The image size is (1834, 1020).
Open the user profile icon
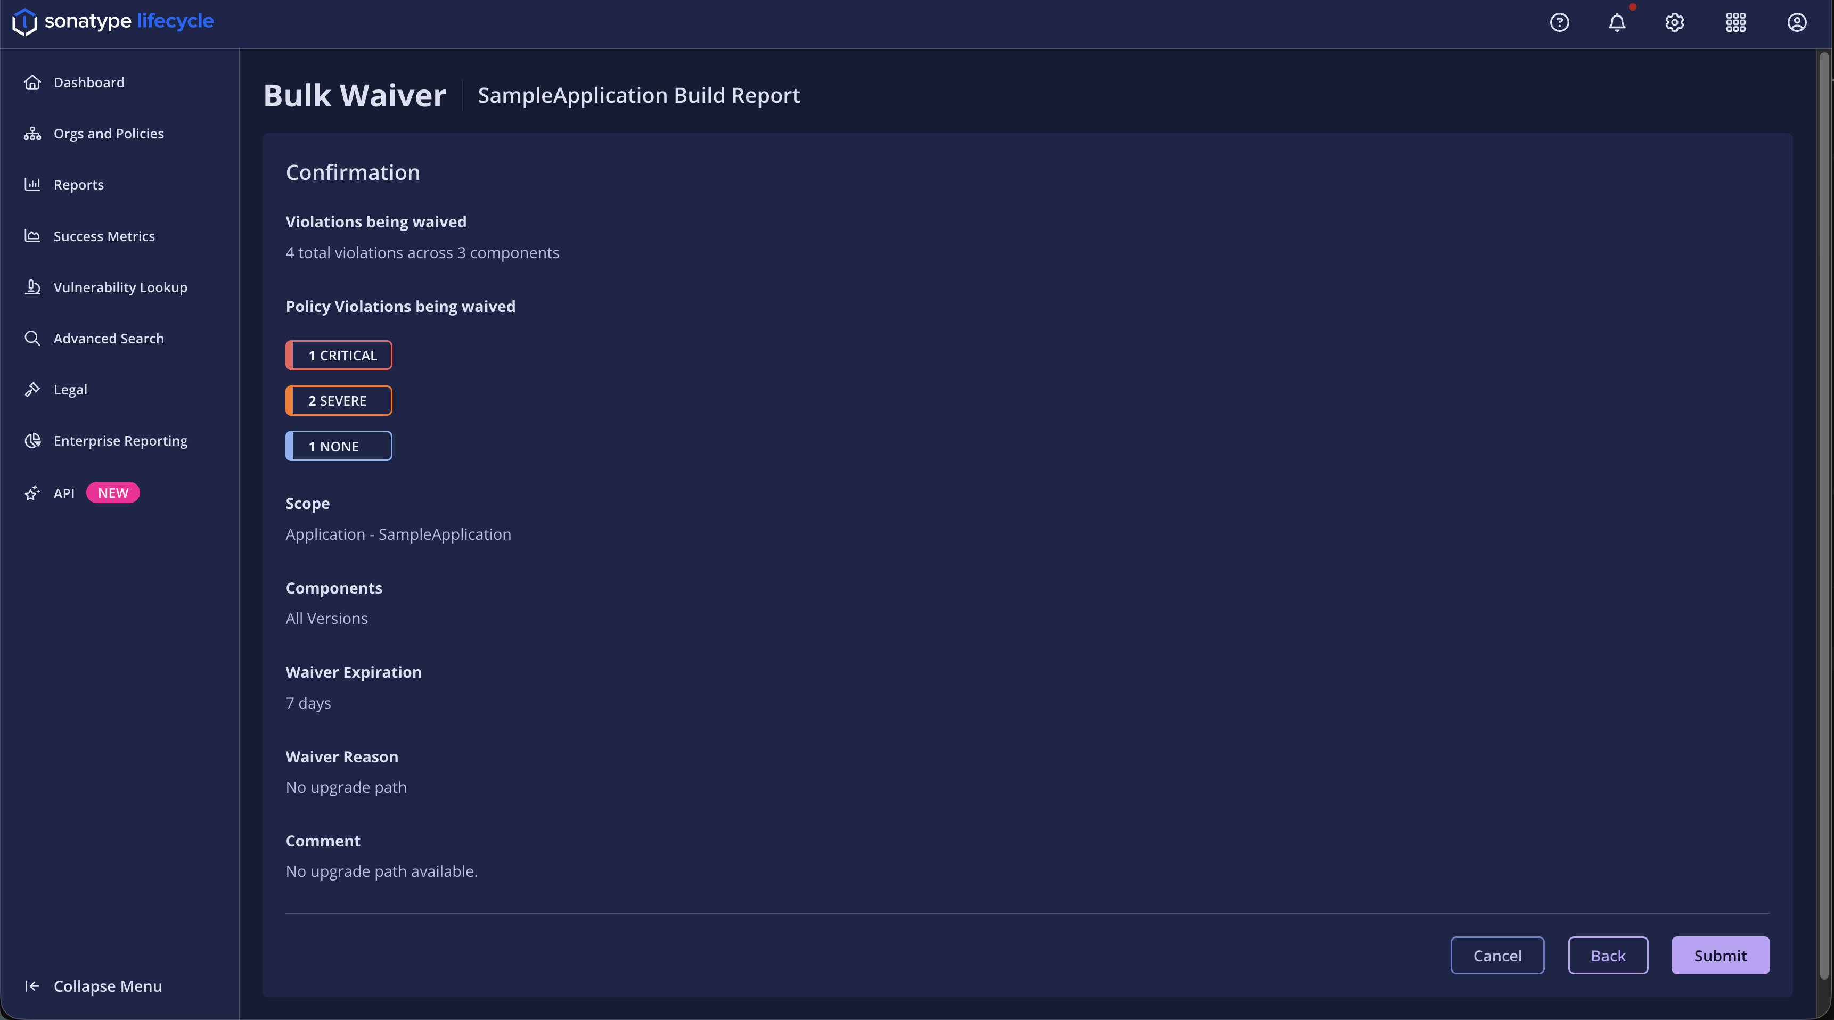point(1796,23)
